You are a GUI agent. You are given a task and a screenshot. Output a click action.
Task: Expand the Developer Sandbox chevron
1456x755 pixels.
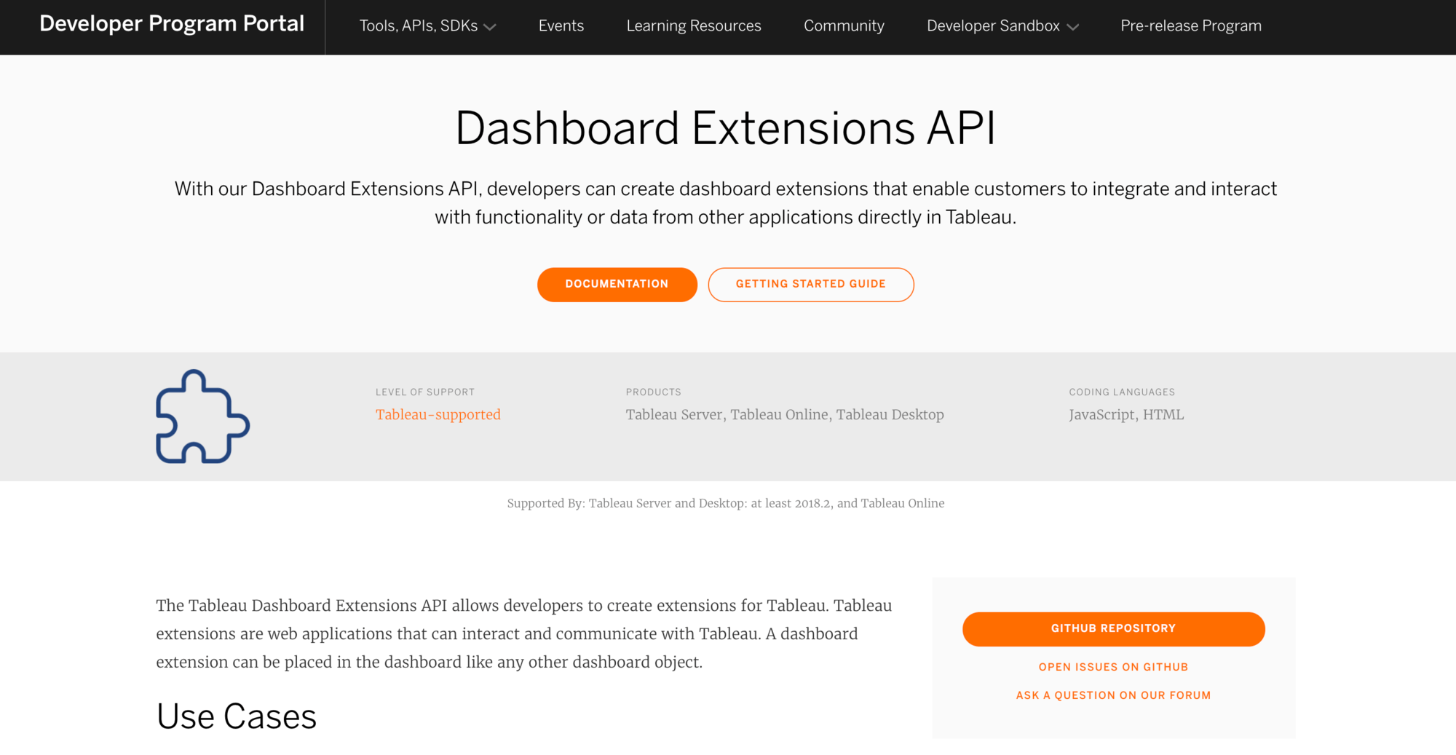click(1072, 27)
